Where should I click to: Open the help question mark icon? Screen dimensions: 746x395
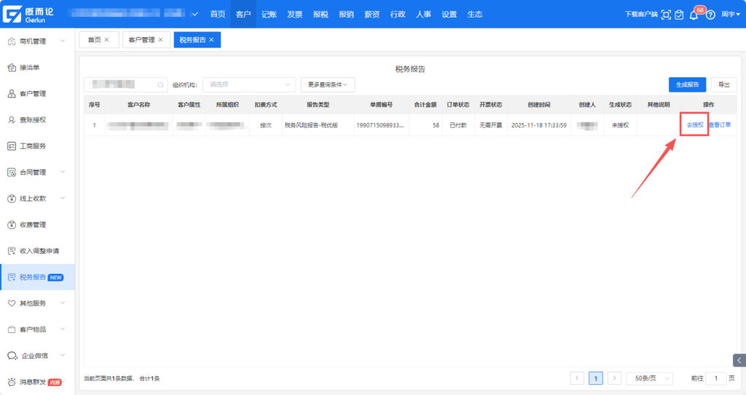pyautogui.click(x=710, y=15)
